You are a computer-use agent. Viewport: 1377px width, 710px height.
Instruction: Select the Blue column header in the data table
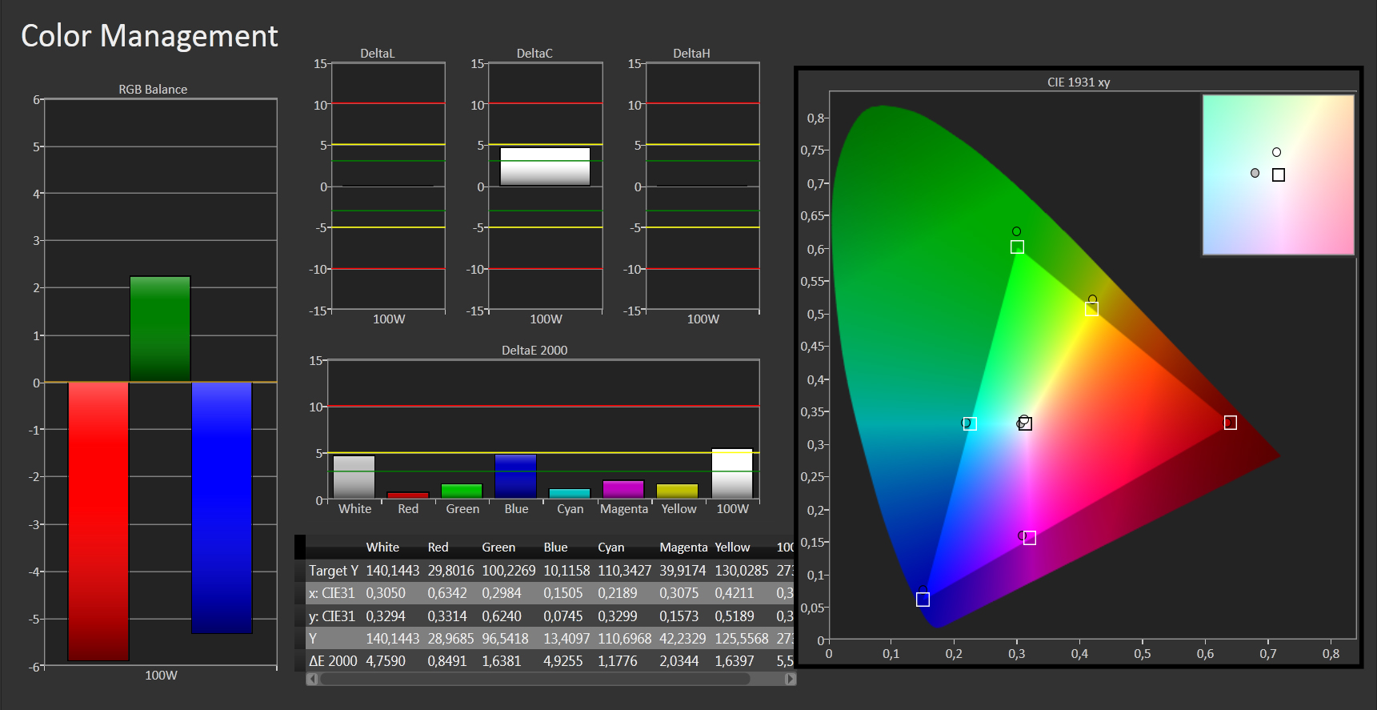pos(555,548)
